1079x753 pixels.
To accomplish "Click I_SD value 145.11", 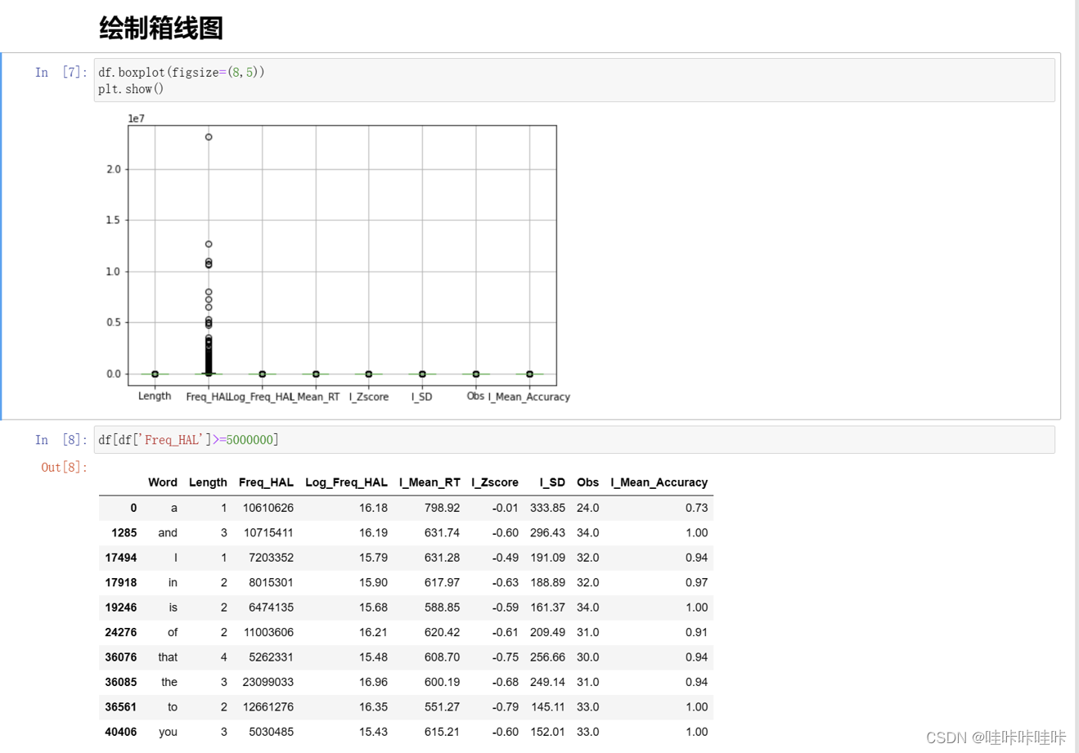I will click(x=548, y=707).
